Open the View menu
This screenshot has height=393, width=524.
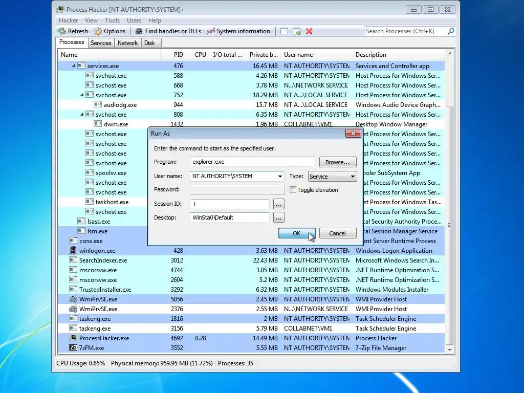[x=91, y=20]
